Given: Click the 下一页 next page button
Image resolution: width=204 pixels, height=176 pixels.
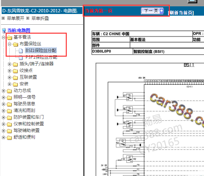Looking at the screenshot, I should [152, 11].
